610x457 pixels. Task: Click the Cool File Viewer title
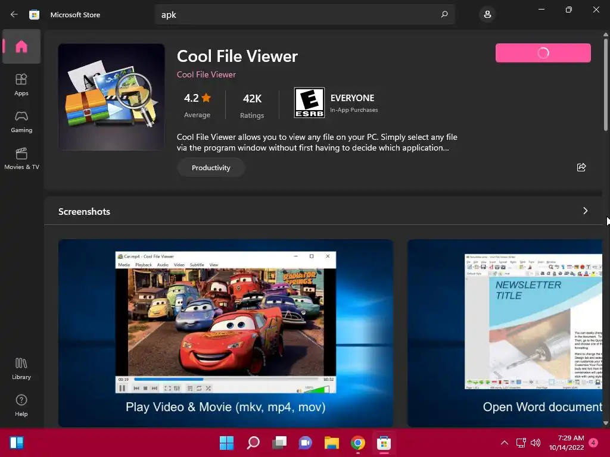click(x=237, y=57)
